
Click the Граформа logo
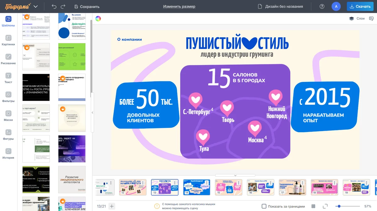coord(18,6)
